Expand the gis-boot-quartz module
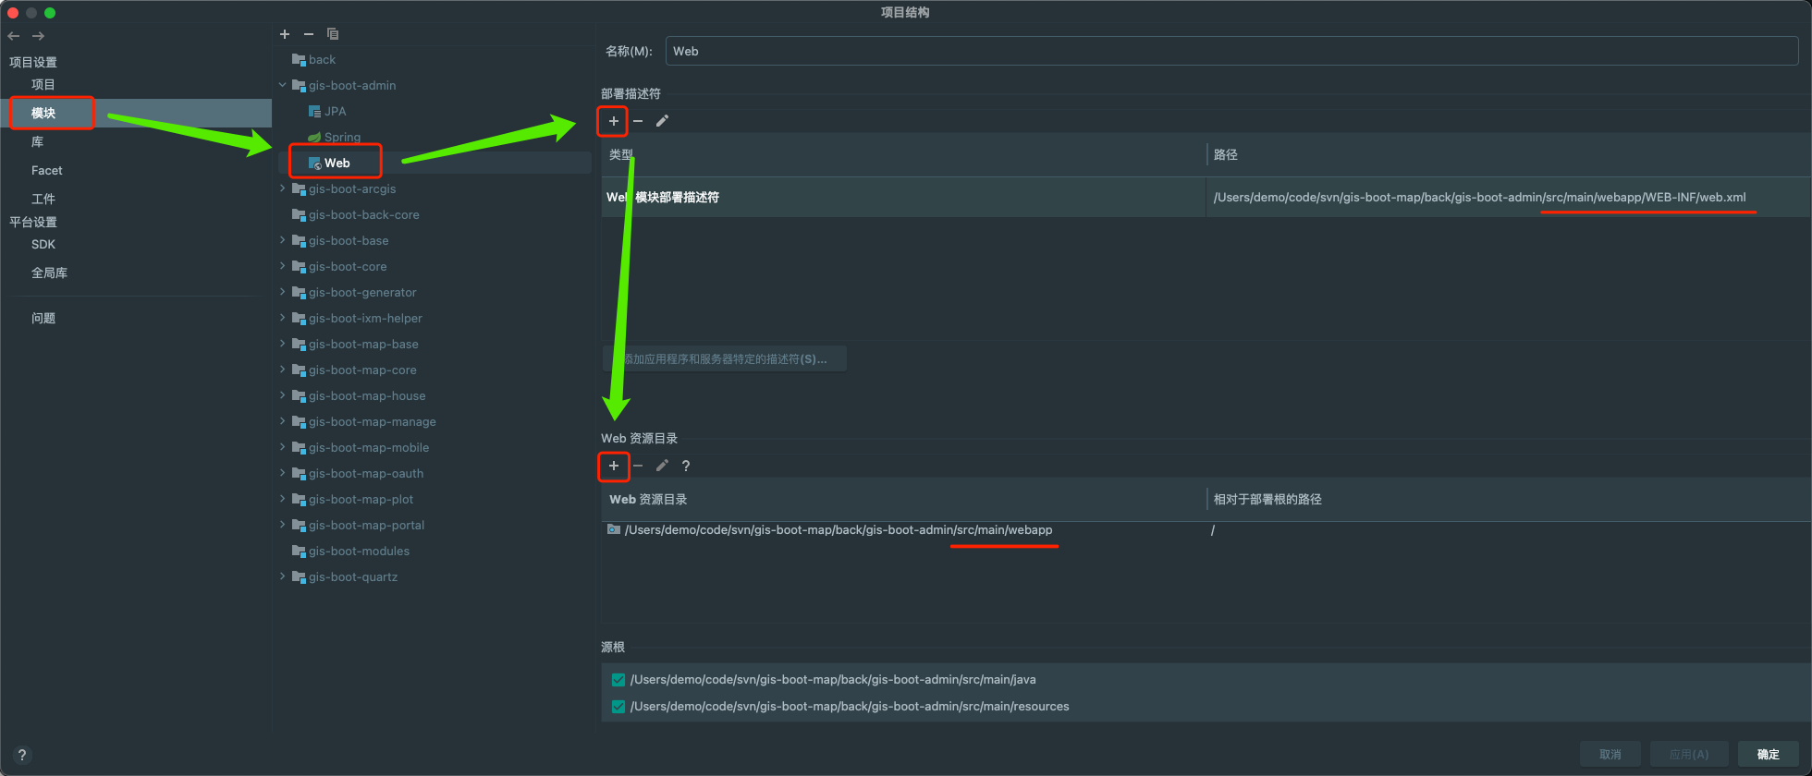Screen dimensions: 1812x776 [x=283, y=576]
